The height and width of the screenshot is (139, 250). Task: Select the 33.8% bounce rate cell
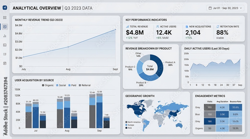coord(235,107)
